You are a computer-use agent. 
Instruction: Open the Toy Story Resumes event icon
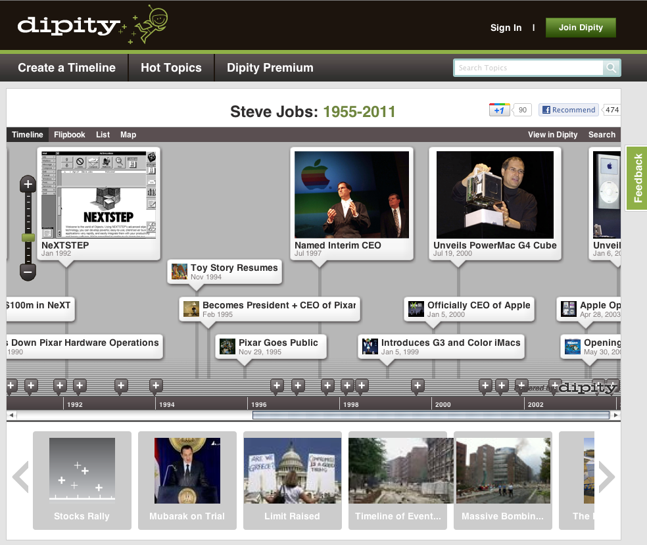point(180,272)
